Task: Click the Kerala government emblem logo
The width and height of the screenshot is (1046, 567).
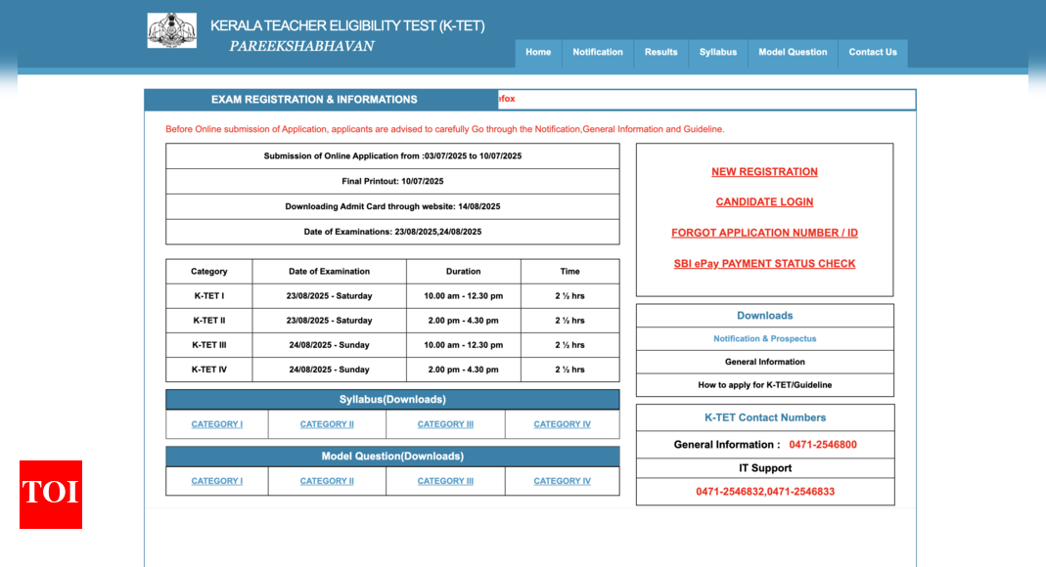Action: pyautogui.click(x=172, y=30)
